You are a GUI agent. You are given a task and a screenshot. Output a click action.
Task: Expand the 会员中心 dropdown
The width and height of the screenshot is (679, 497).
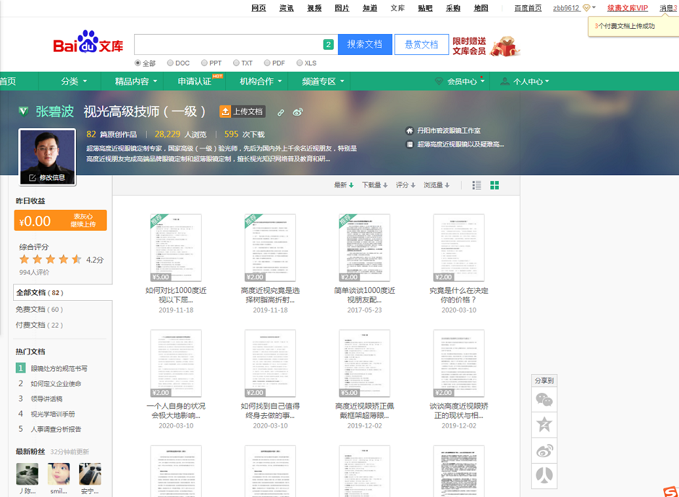[460, 81]
